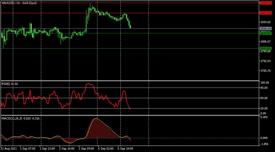
Task: Click the 31 Aug 2021 time label
Action: [x=9, y=149]
